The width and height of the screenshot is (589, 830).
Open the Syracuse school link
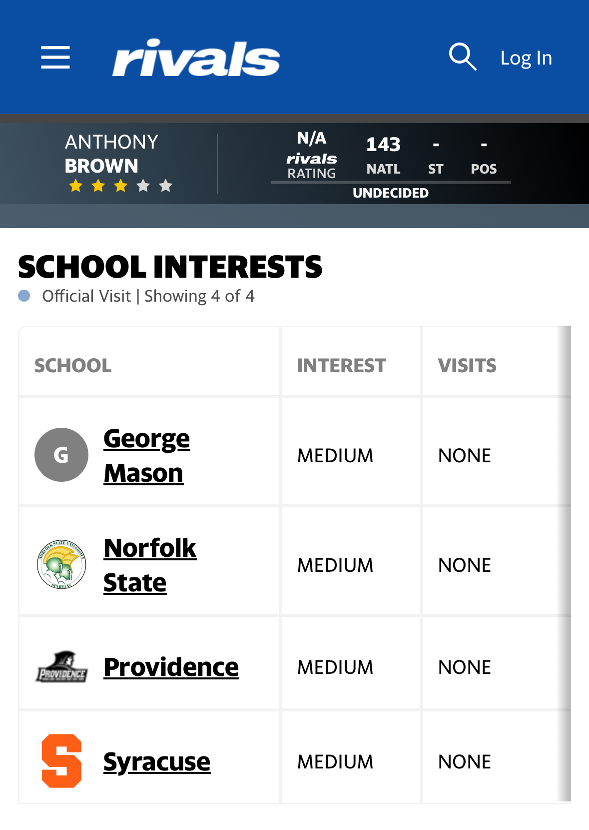pos(157,761)
